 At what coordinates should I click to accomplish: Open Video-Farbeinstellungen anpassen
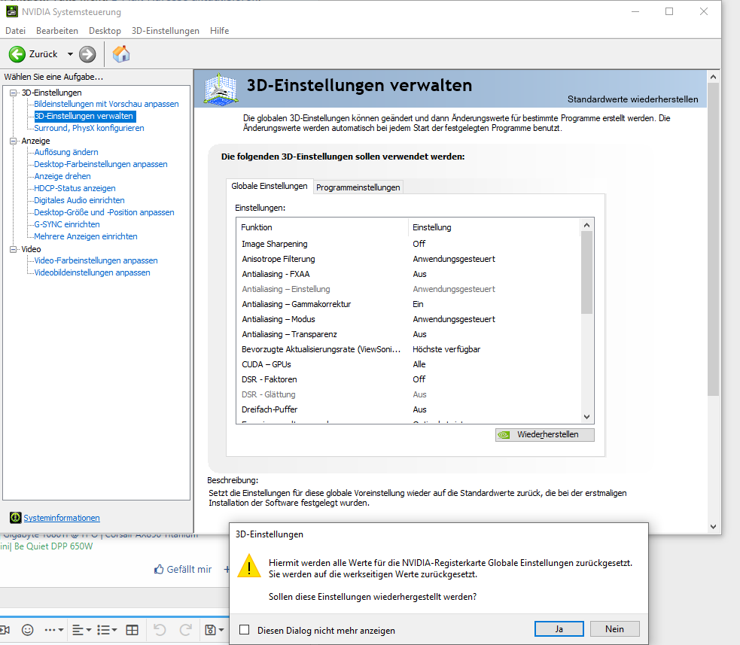[96, 260]
